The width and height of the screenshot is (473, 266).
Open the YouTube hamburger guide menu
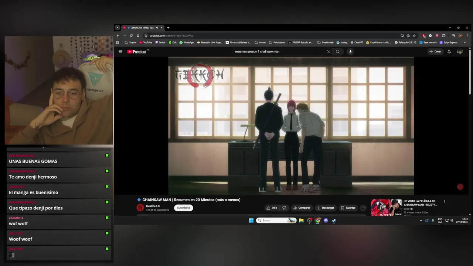tap(120, 52)
